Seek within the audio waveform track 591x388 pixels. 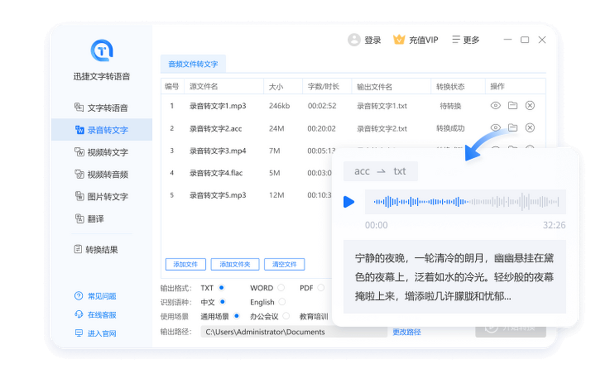point(465,202)
